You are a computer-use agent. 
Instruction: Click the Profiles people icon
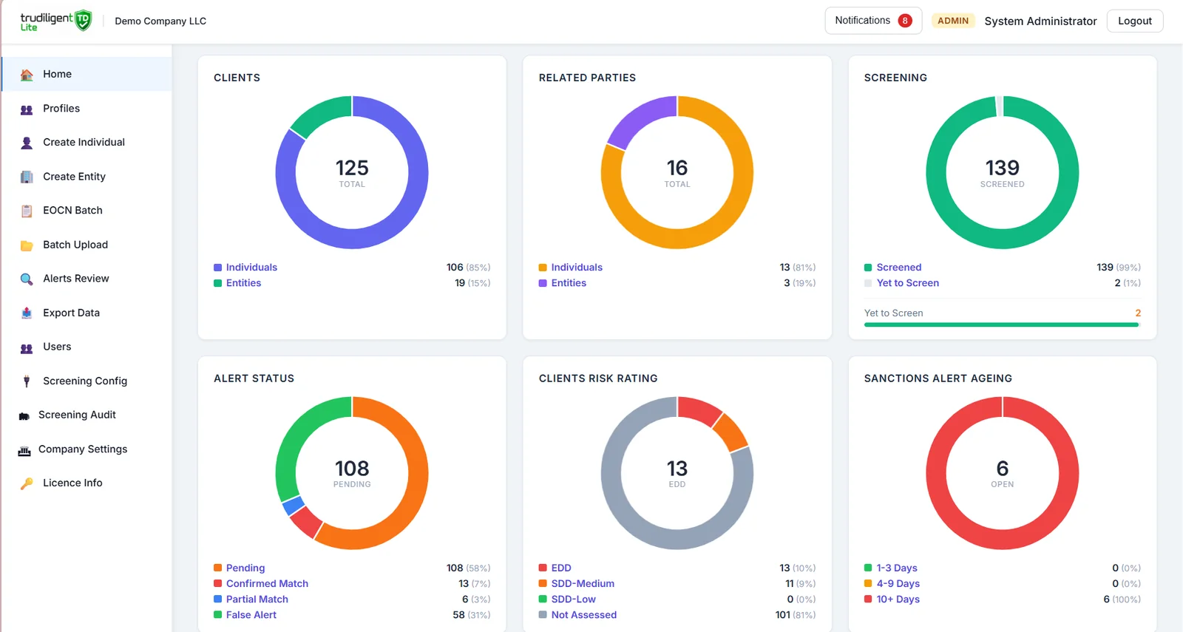pyautogui.click(x=27, y=109)
